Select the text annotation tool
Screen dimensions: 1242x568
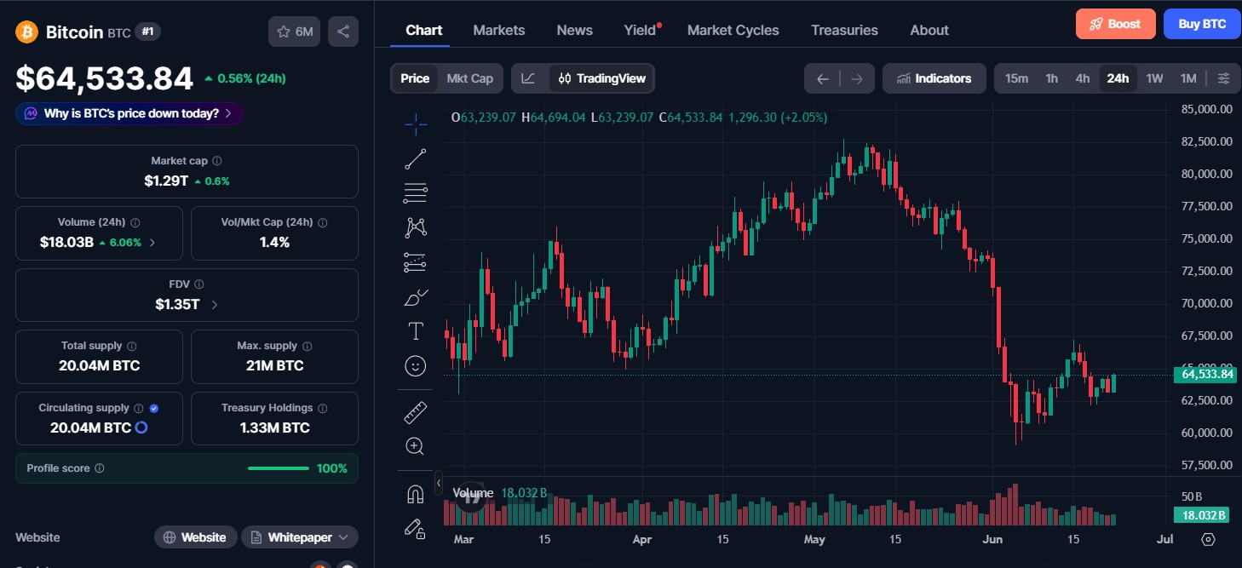416,331
